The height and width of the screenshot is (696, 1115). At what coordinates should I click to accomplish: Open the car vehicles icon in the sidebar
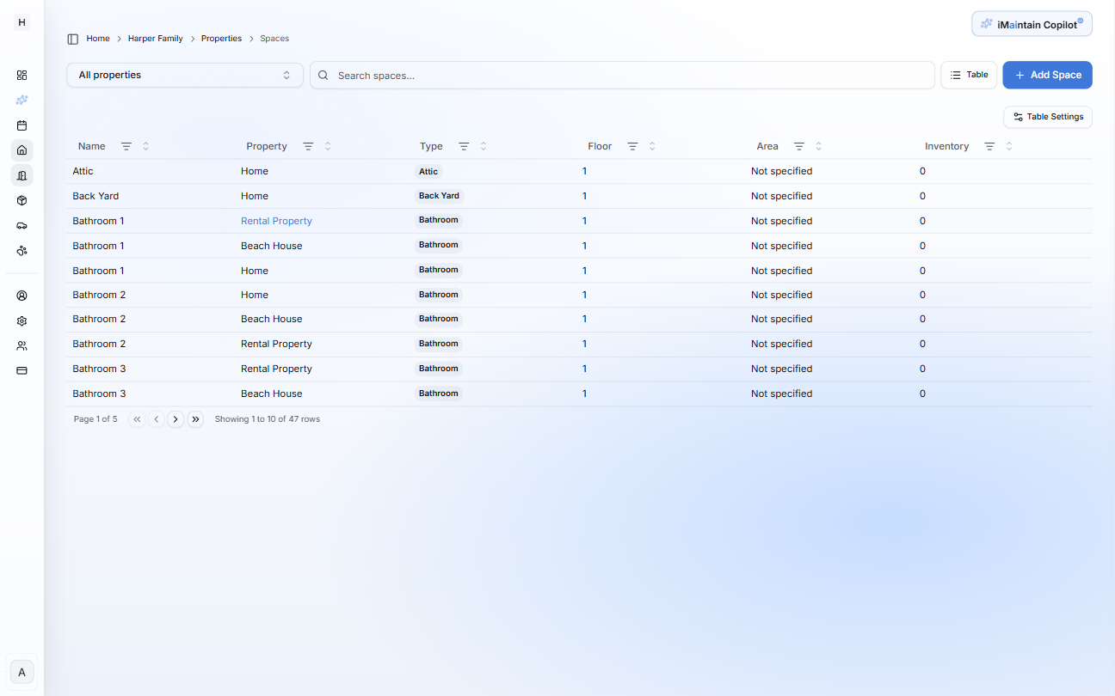pyautogui.click(x=22, y=225)
